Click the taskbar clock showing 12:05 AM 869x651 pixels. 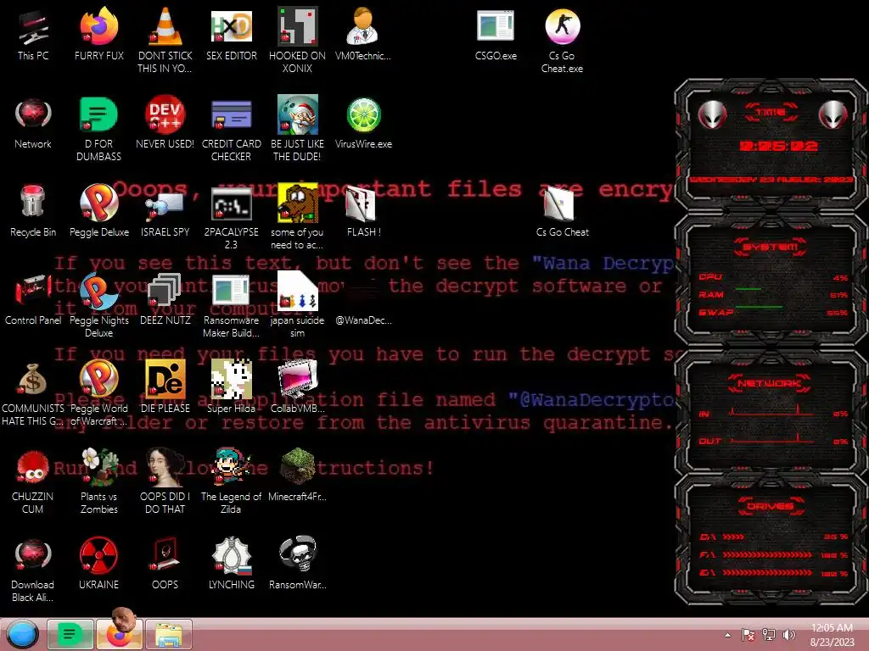pyautogui.click(x=832, y=635)
